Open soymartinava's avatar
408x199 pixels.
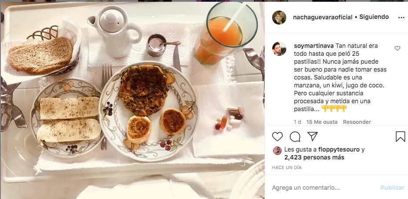(x=279, y=49)
